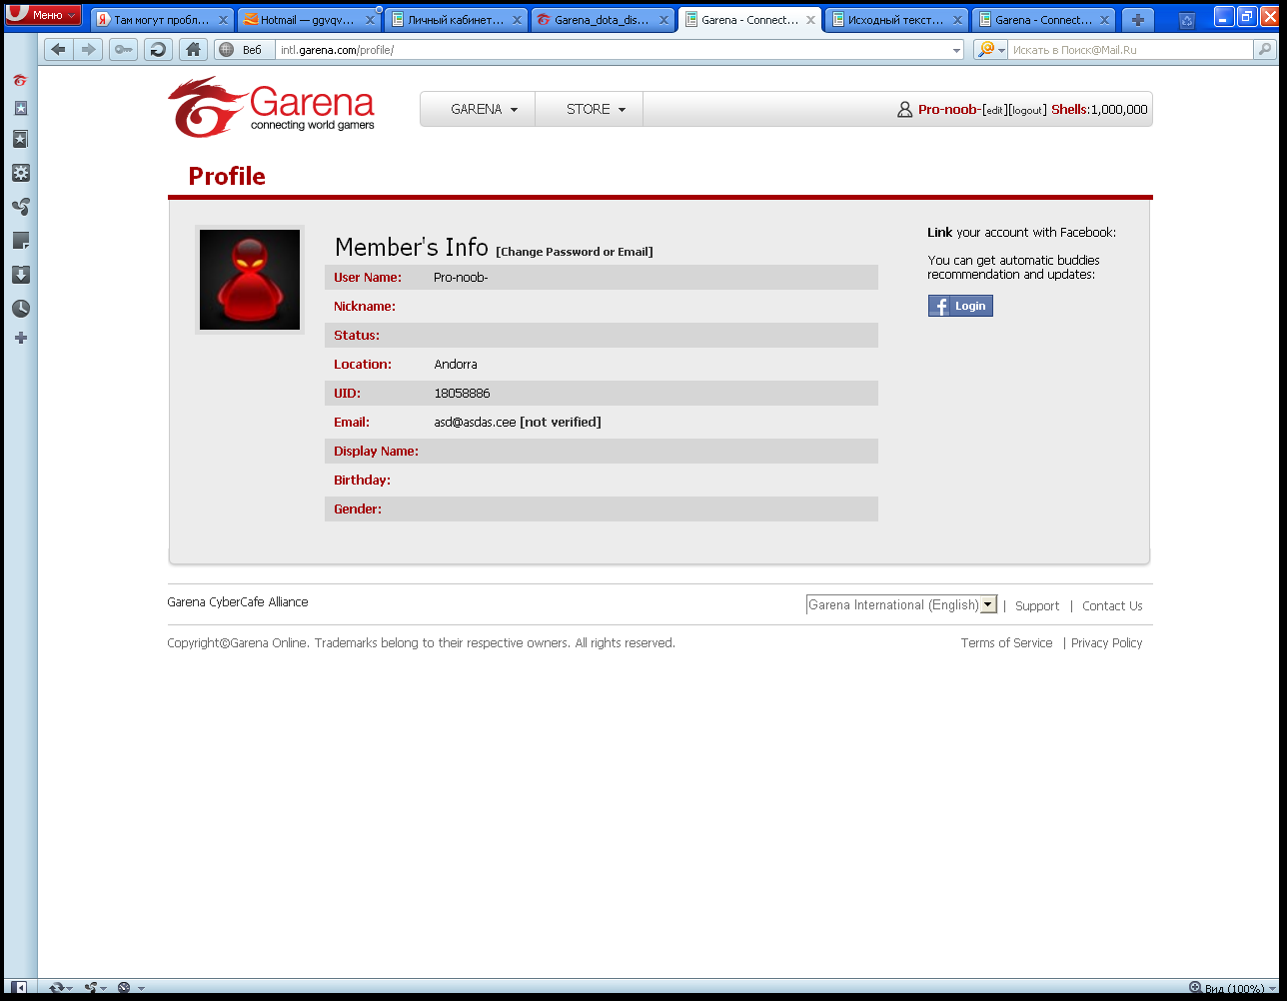Open the Contact Us link
Screen dimensions: 1287x1001
(x=1112, y=606)
